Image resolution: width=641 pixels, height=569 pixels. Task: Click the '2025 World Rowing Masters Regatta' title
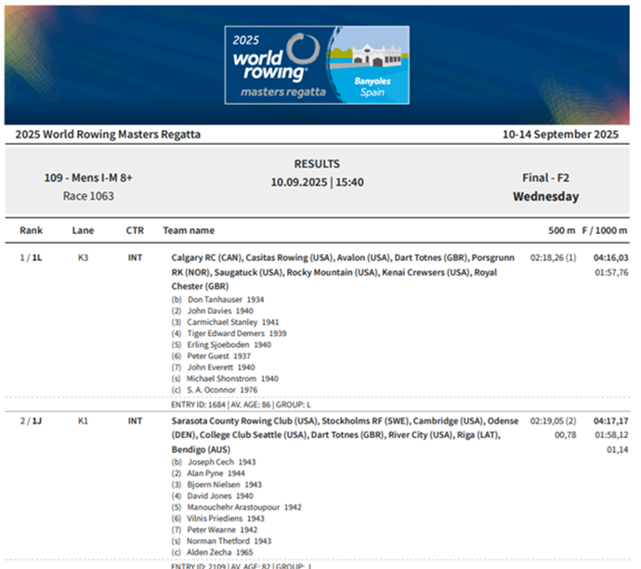(108, 135)
